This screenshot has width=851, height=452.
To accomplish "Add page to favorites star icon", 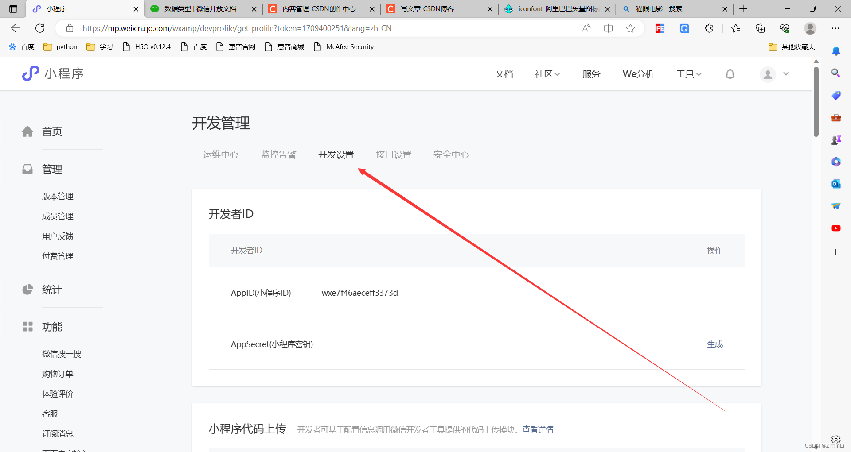I will (x=630, y=28).
